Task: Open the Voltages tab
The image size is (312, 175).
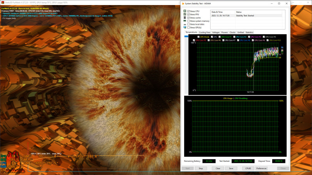Action: click(x=216, y=32)
